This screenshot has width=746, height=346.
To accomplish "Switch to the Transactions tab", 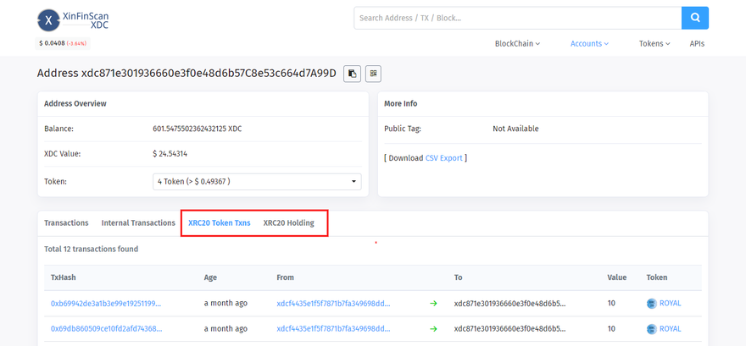I will pyautogui.click(x=66, y=223).
